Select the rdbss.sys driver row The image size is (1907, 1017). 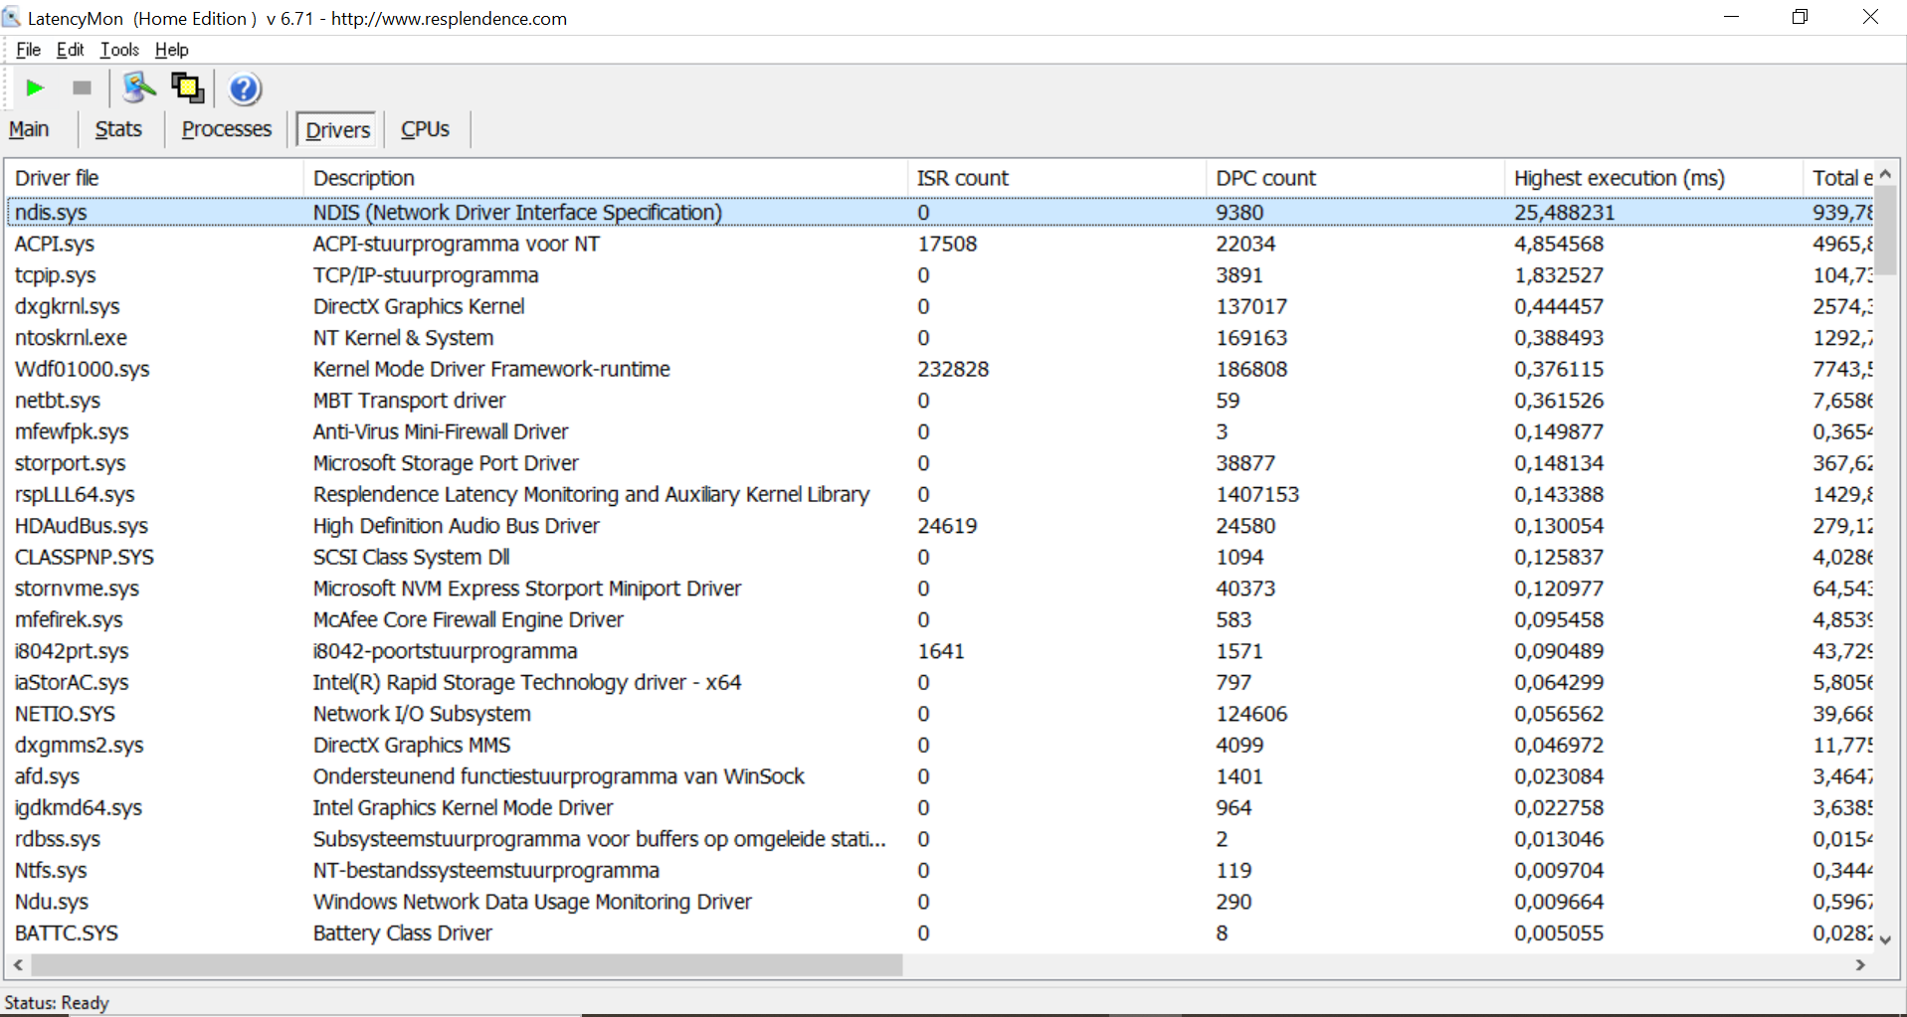tap(941, 839)
